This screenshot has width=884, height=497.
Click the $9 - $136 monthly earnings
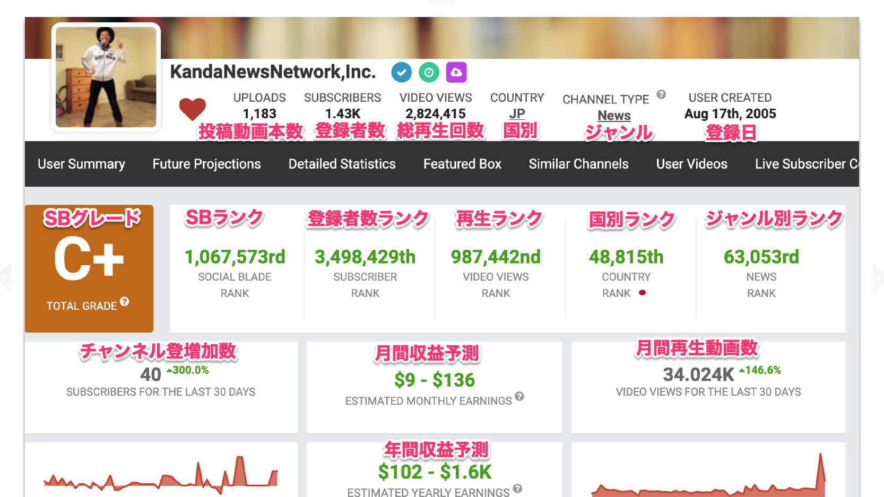(435, 380)
